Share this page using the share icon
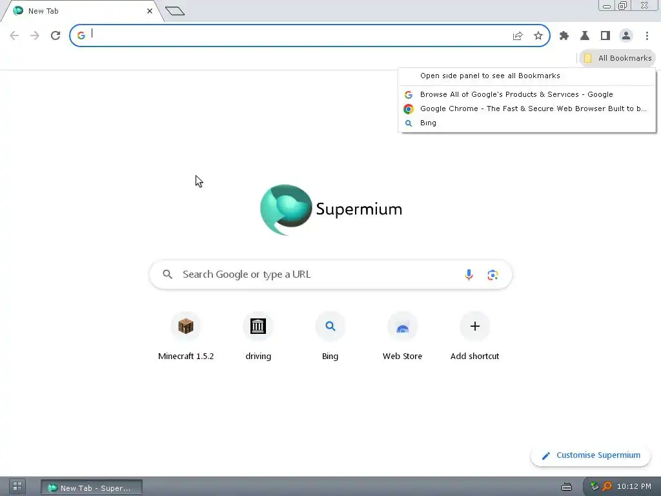The image size is (661, 496). tap(518, 36)
